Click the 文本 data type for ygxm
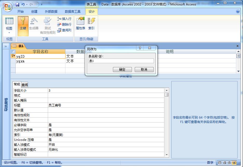 click(75, 61)
